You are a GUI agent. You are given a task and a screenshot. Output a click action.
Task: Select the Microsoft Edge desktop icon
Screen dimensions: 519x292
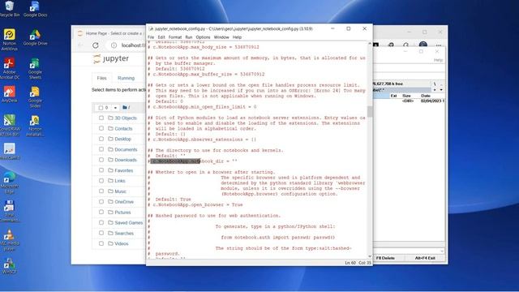pos(9,182)
